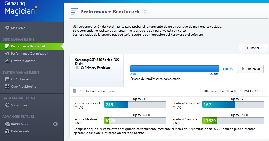Click the Lectura Aleatoria (IOPS) label
Viewport: 269px width, 141px height.
[85, 121]
